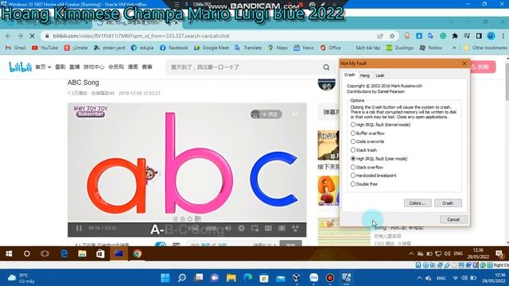
Task: Click the pink 投稿 upload button
Action: pos(483,67)
